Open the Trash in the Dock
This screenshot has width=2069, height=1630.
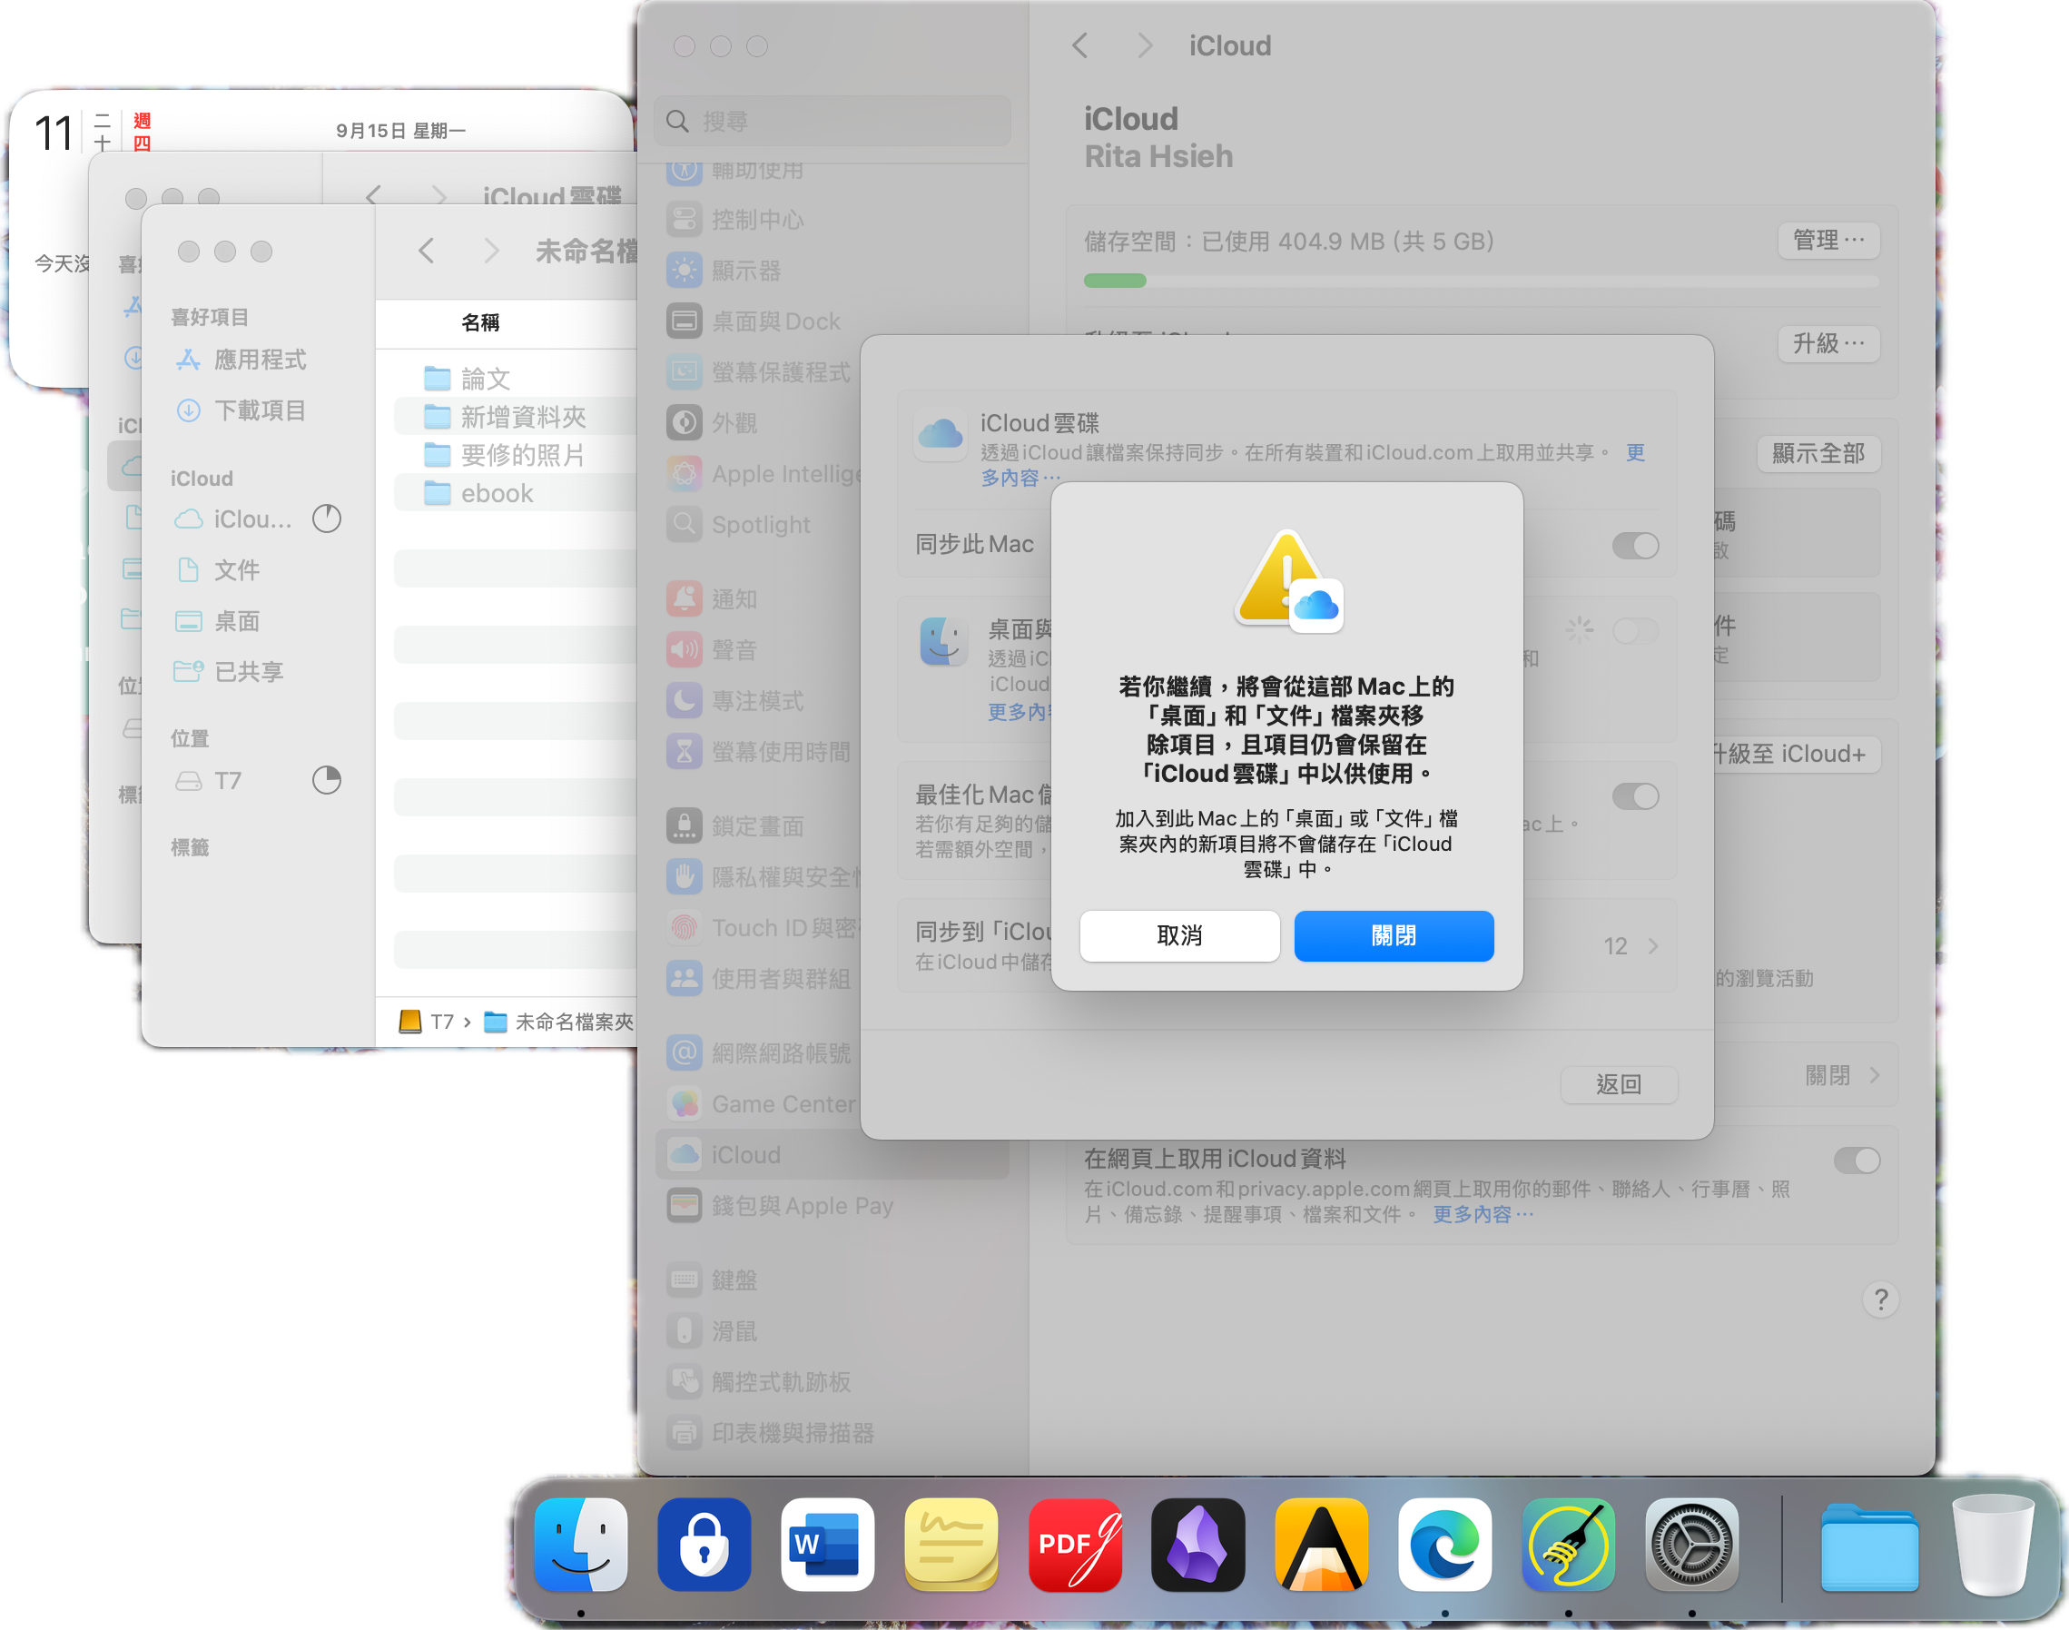tap(1993, 1544)
